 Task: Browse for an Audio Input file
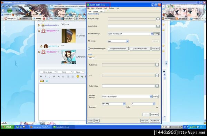157,65
